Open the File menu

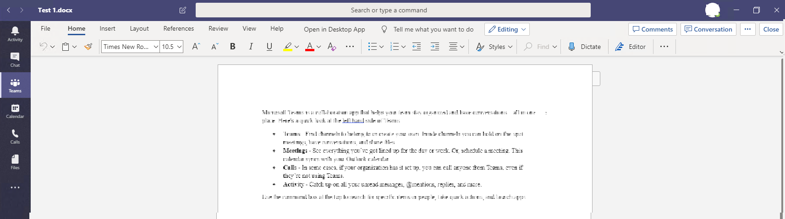45,28
